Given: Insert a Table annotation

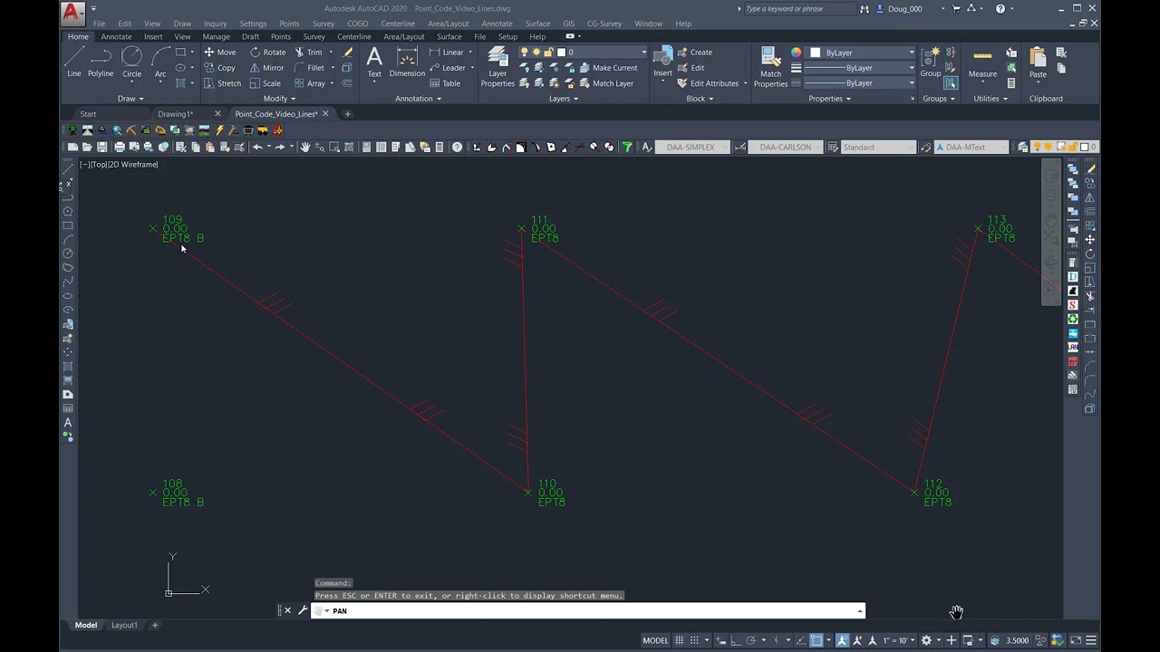Looking at the screenshot, I should 444,83.
